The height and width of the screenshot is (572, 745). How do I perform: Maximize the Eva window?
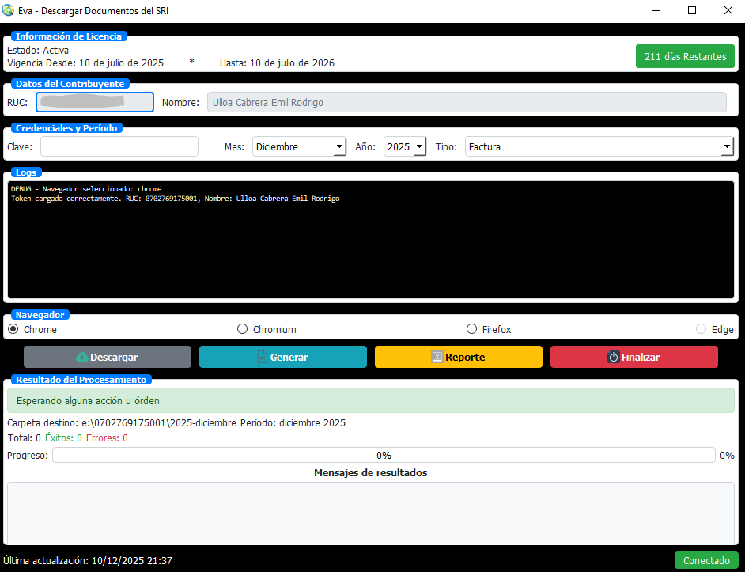pyautogui.click(x=692, y=11)
